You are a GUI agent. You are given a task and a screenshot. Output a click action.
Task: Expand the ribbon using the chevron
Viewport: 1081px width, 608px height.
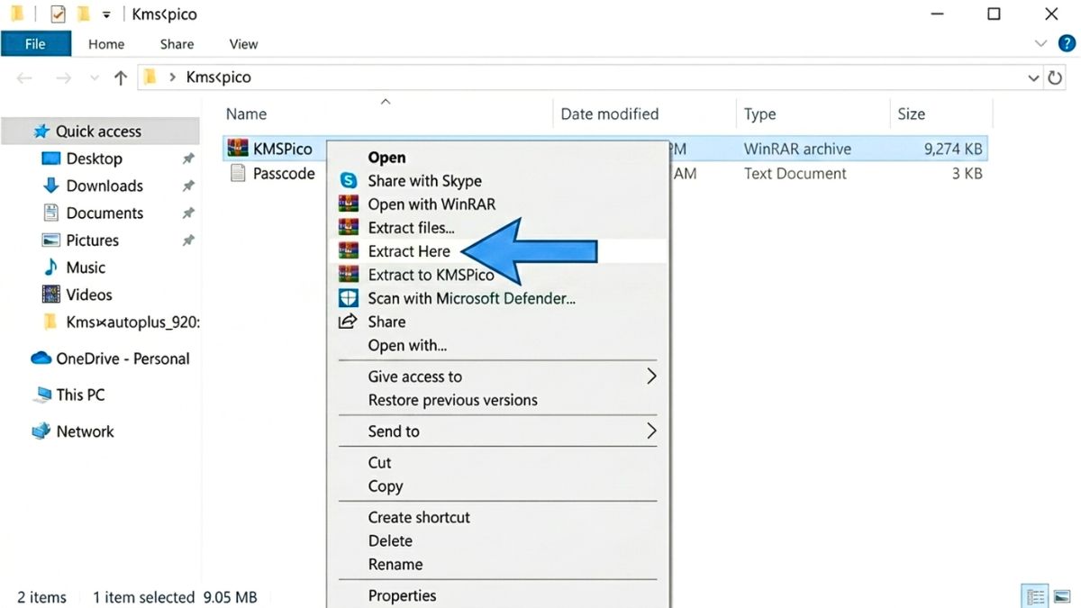pyautogui.click(x=1040, y=43)
